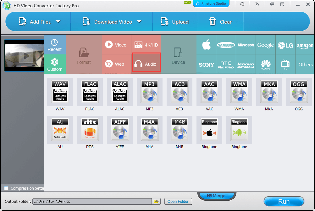Viewport: 315px width, 211px height.
Task: Click the Open Folder button
Action: pos(178,201)
